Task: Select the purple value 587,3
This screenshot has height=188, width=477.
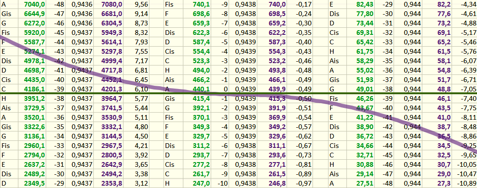Action: [277, 41]
